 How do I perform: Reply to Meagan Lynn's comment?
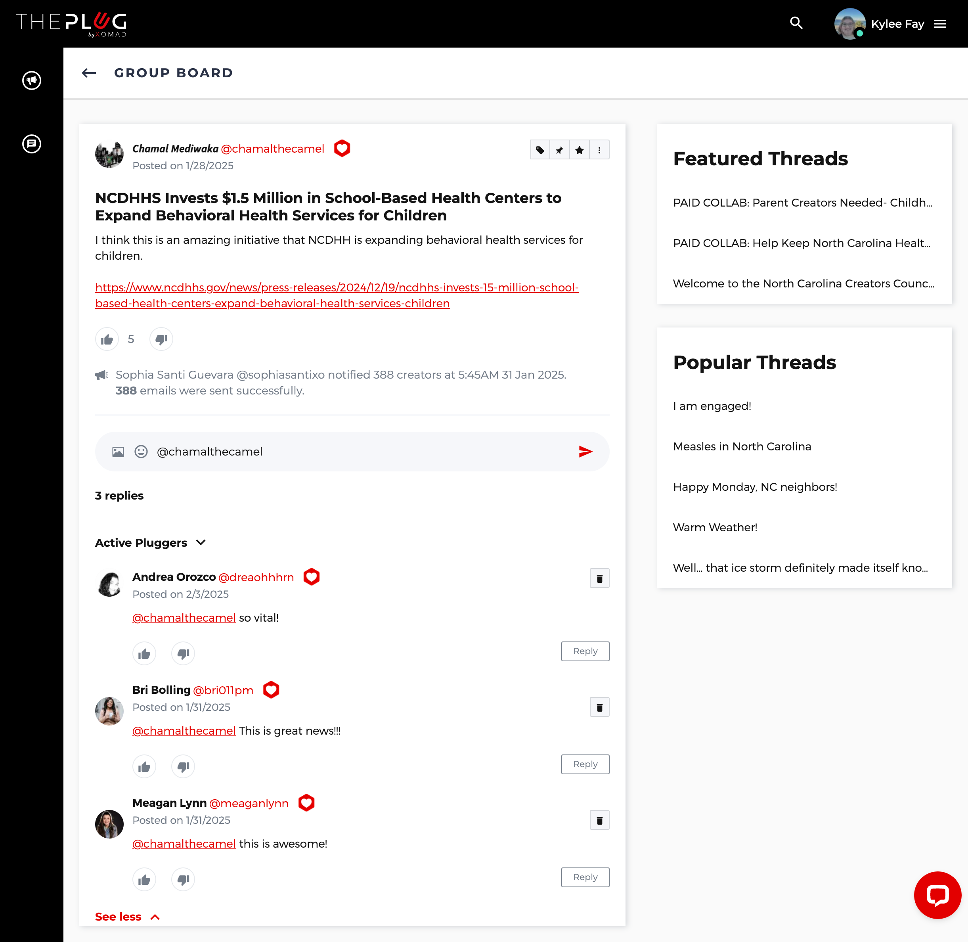point(585,877)
